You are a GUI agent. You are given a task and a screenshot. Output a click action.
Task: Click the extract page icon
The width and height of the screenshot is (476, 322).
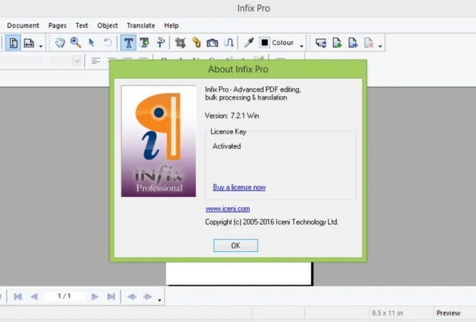tap(352, 43)
